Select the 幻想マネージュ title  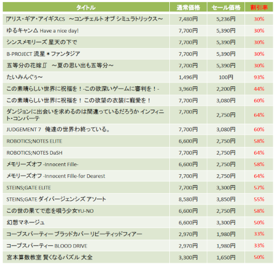click(25, 223)
